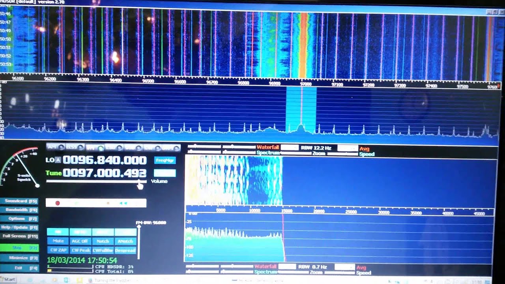Screen dimensions: 505x284
Task: Click the Tune frequency display
Action: click(x=105, y=173)
